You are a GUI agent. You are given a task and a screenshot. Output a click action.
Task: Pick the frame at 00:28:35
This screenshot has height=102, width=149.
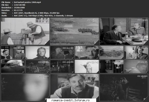coord(87,53)
